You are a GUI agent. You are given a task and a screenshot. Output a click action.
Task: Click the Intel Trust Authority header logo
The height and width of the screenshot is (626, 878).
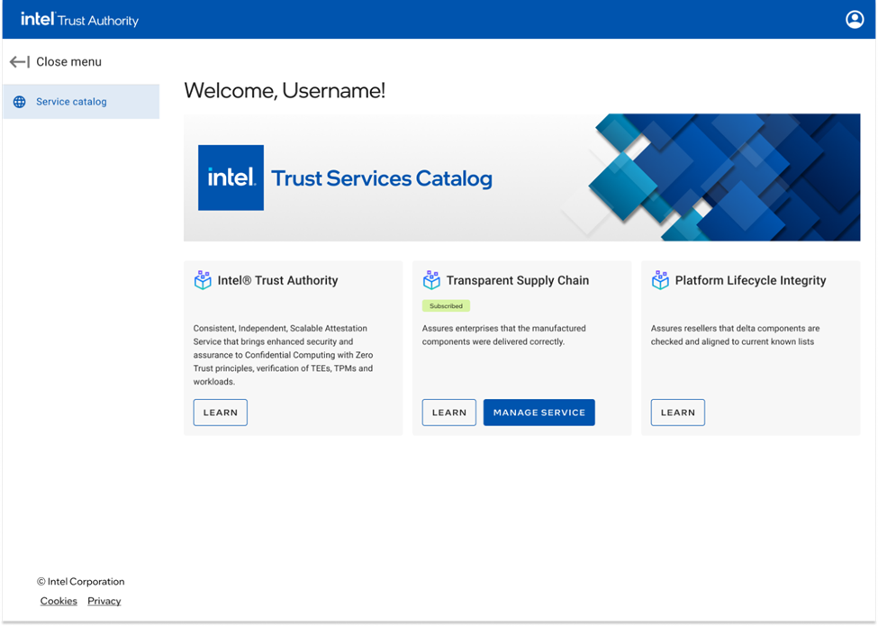79,20
